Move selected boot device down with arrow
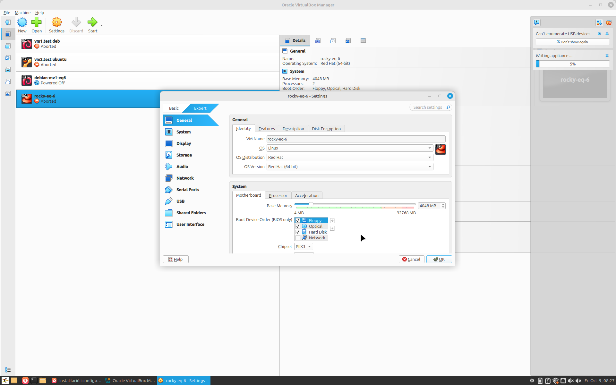Viewport: 616px width, 385px height. point(332,228)
